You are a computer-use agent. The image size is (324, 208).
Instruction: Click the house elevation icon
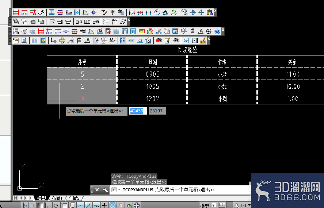pyautogui.click(x=148, y=41)
